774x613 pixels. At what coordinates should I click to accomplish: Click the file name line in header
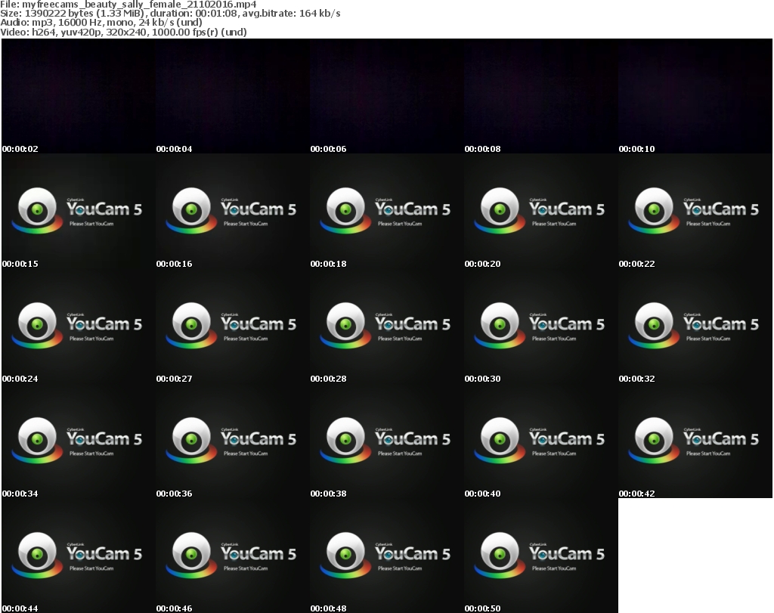128,5
